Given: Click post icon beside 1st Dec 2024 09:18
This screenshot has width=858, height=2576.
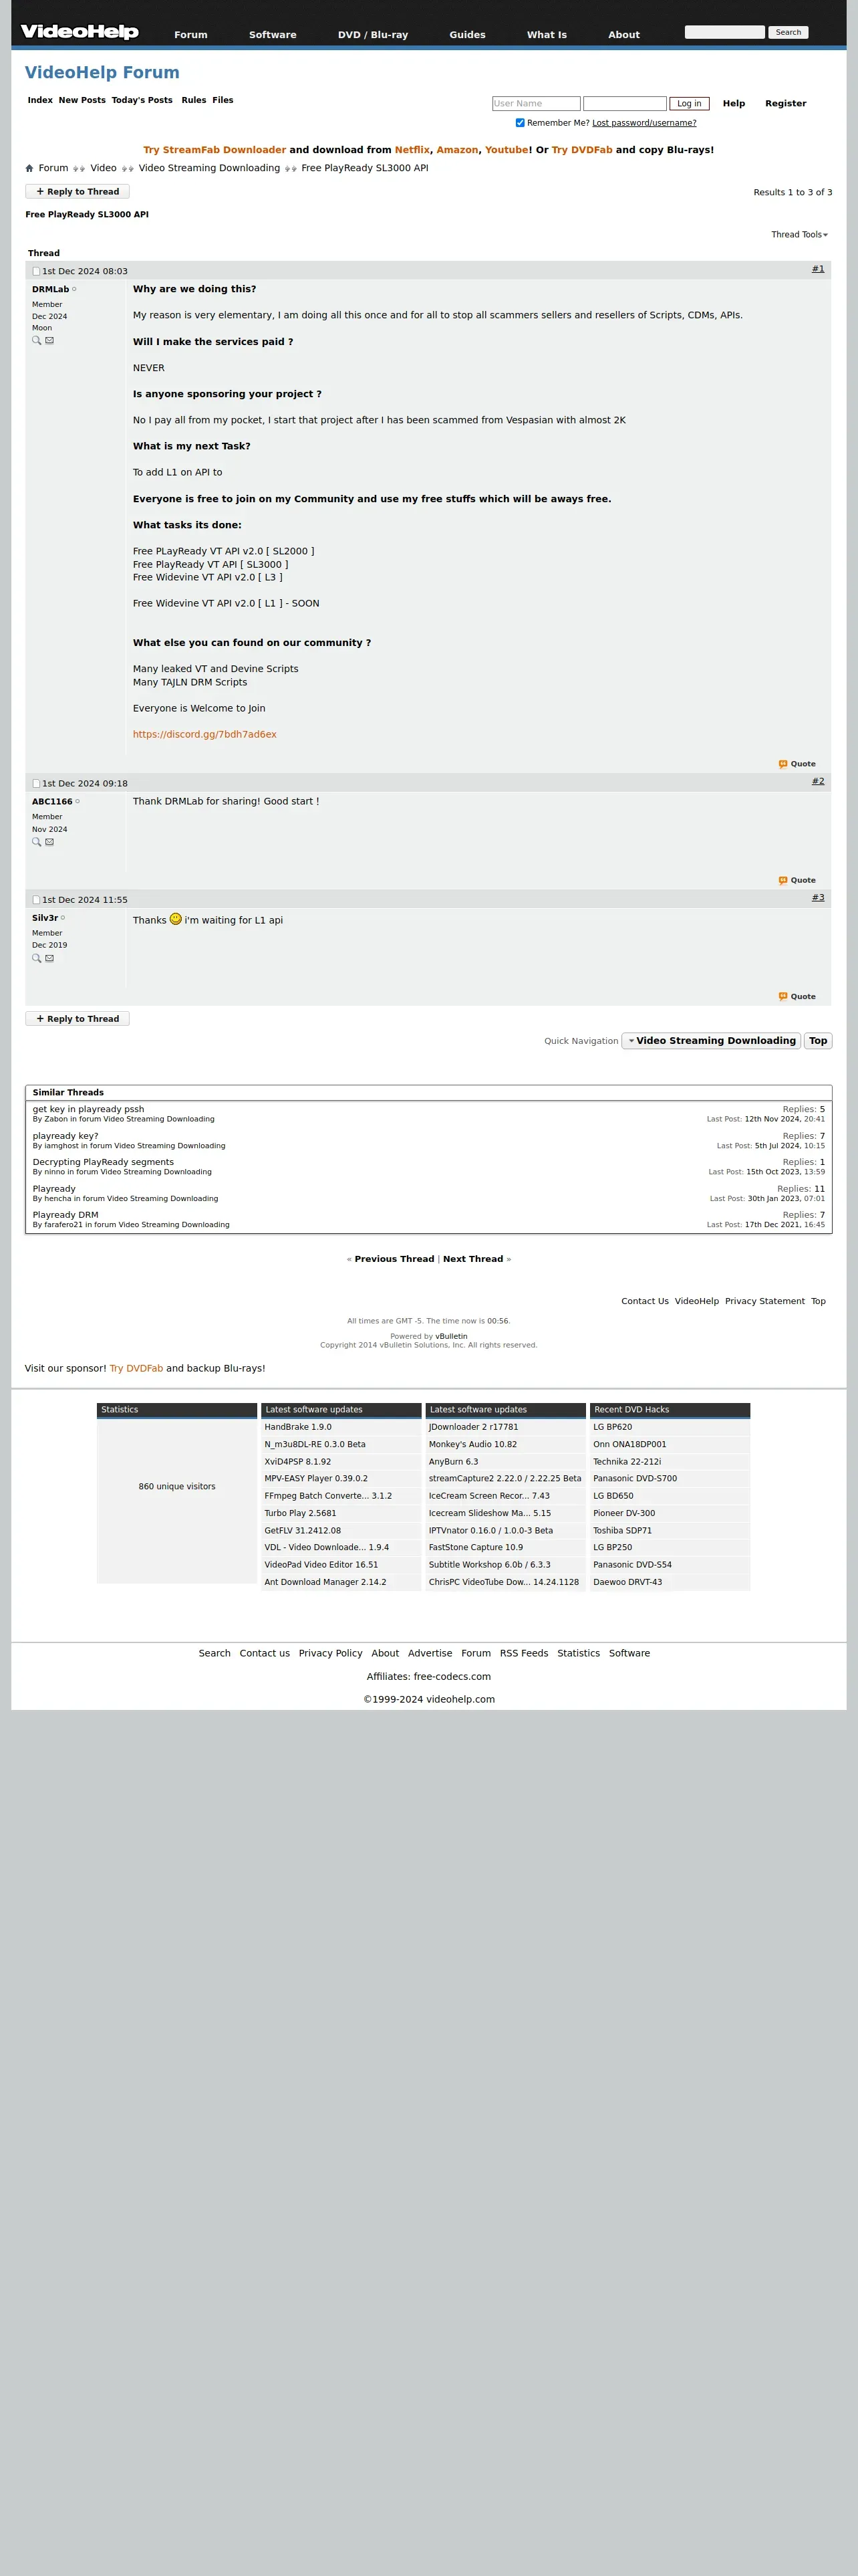Looking at the screenshot, I should (36, 784).
